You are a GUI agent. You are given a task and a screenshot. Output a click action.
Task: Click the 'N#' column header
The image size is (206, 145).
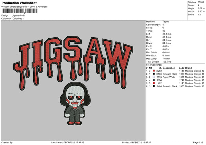[150, 68]
